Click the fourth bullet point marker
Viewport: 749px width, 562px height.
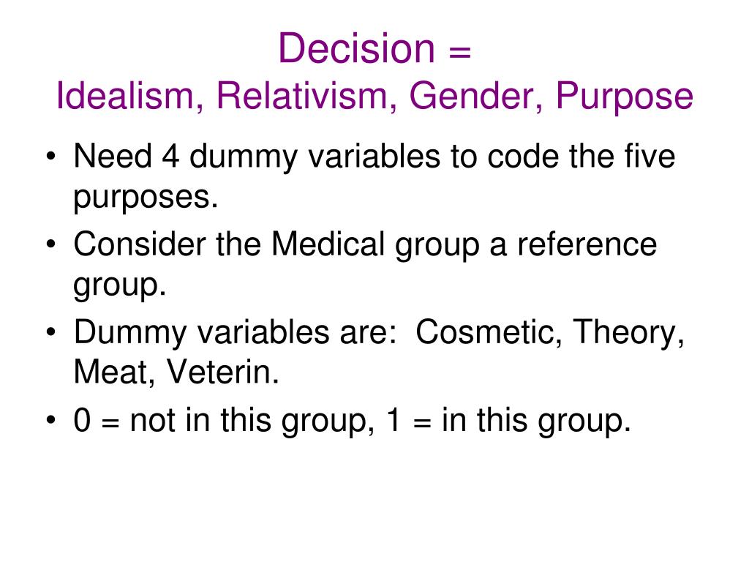[x=50, y=420]
